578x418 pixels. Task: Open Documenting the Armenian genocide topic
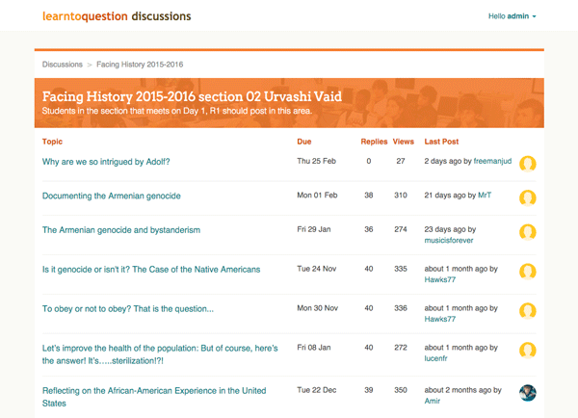(112, 196)
